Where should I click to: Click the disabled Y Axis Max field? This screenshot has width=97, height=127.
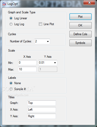tap(48, 69)
